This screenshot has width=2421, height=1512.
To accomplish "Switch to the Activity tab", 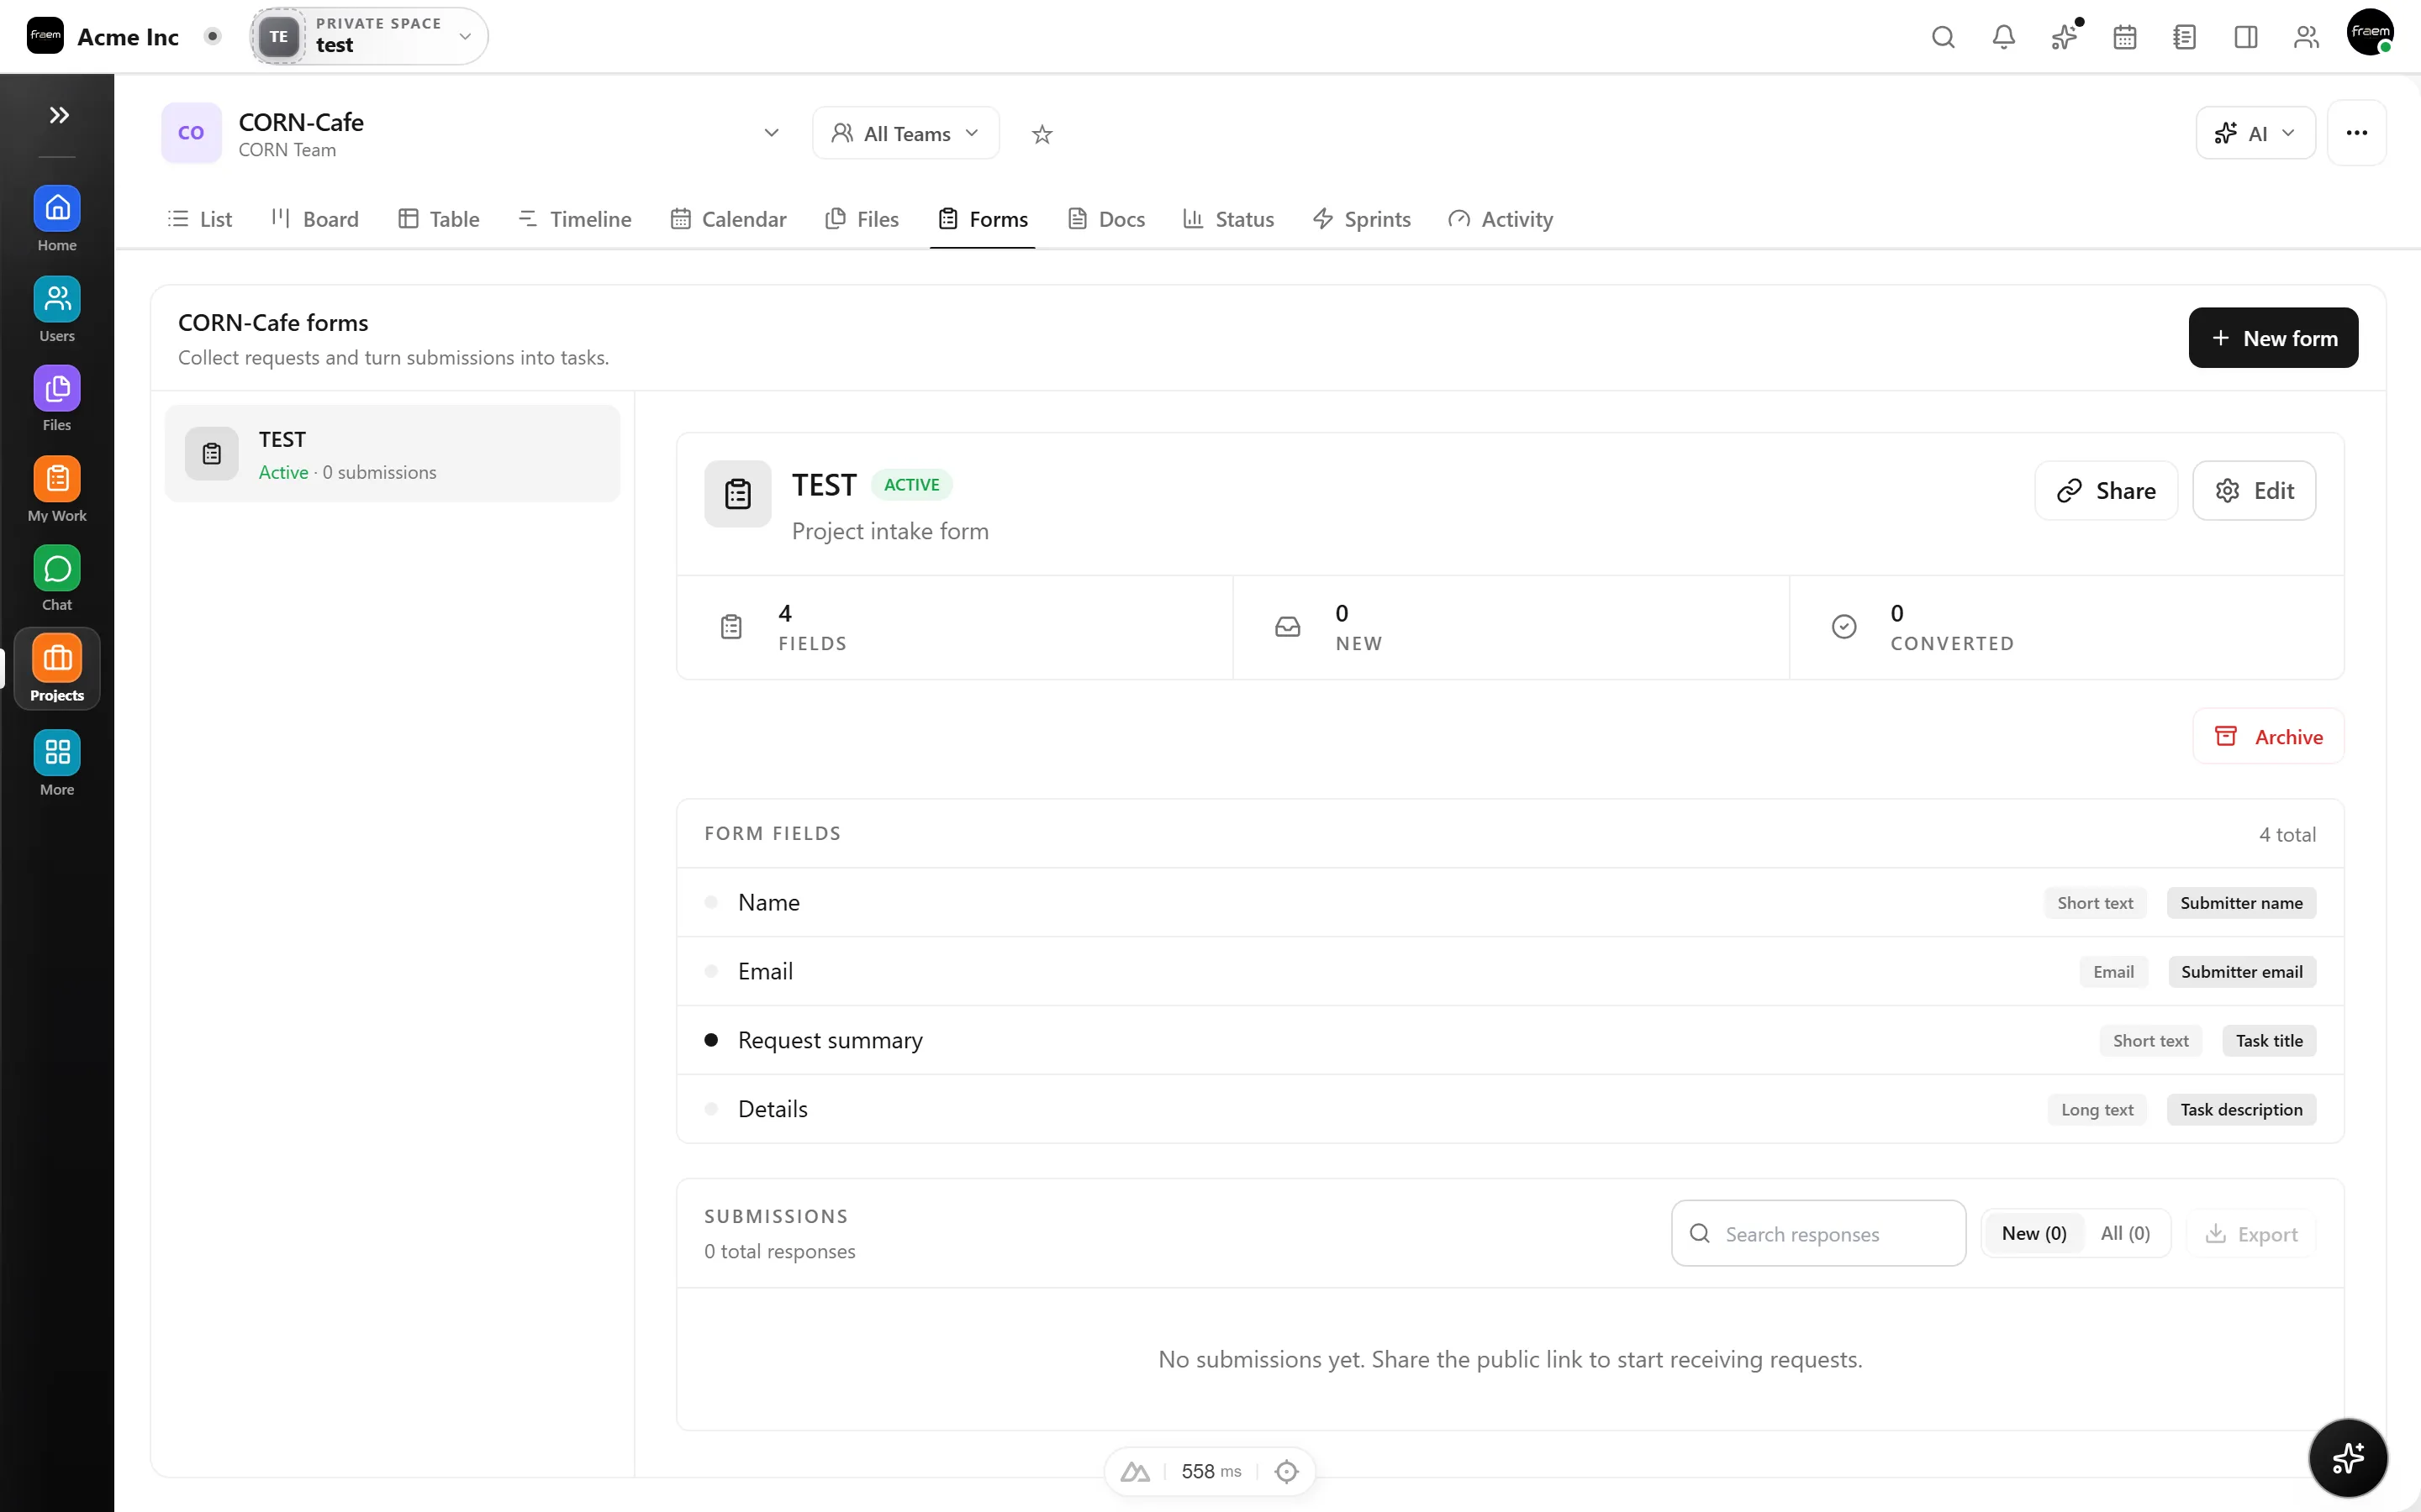I will 1501,219.
